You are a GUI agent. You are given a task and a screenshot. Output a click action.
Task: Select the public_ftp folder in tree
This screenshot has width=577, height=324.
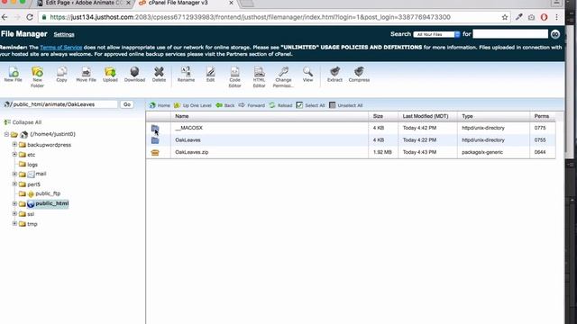point(48,193)
